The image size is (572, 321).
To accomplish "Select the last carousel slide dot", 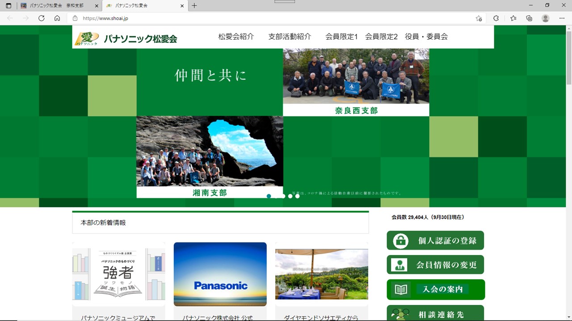I will 298,196.
